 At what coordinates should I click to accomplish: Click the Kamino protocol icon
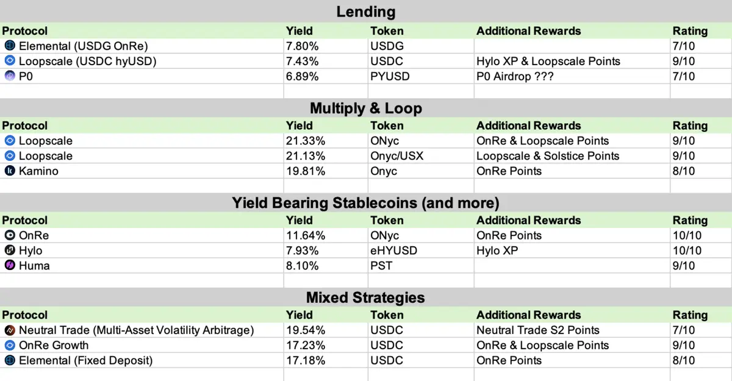9,171
